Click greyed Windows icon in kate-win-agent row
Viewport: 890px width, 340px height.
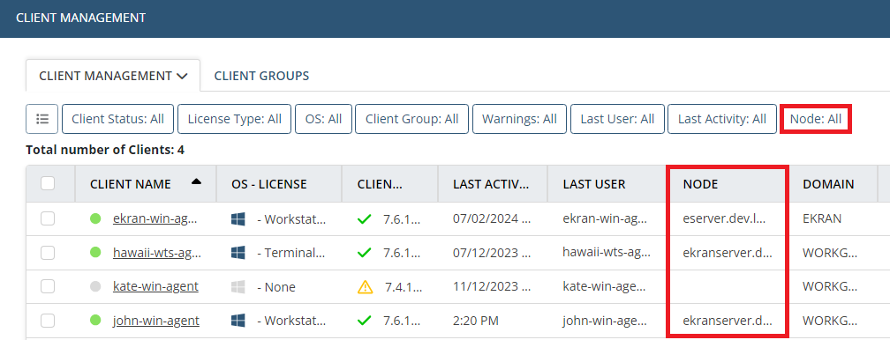click(x=238, y=287)
